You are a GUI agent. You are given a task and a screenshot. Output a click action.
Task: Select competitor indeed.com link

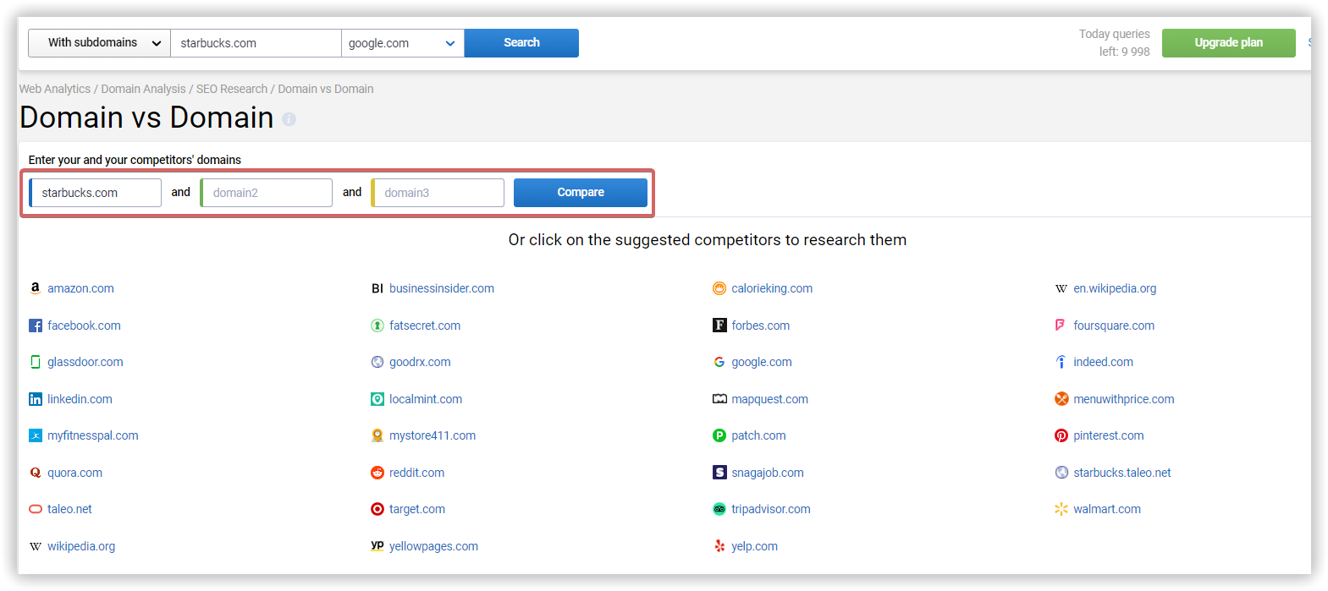tap(1103, 362)
